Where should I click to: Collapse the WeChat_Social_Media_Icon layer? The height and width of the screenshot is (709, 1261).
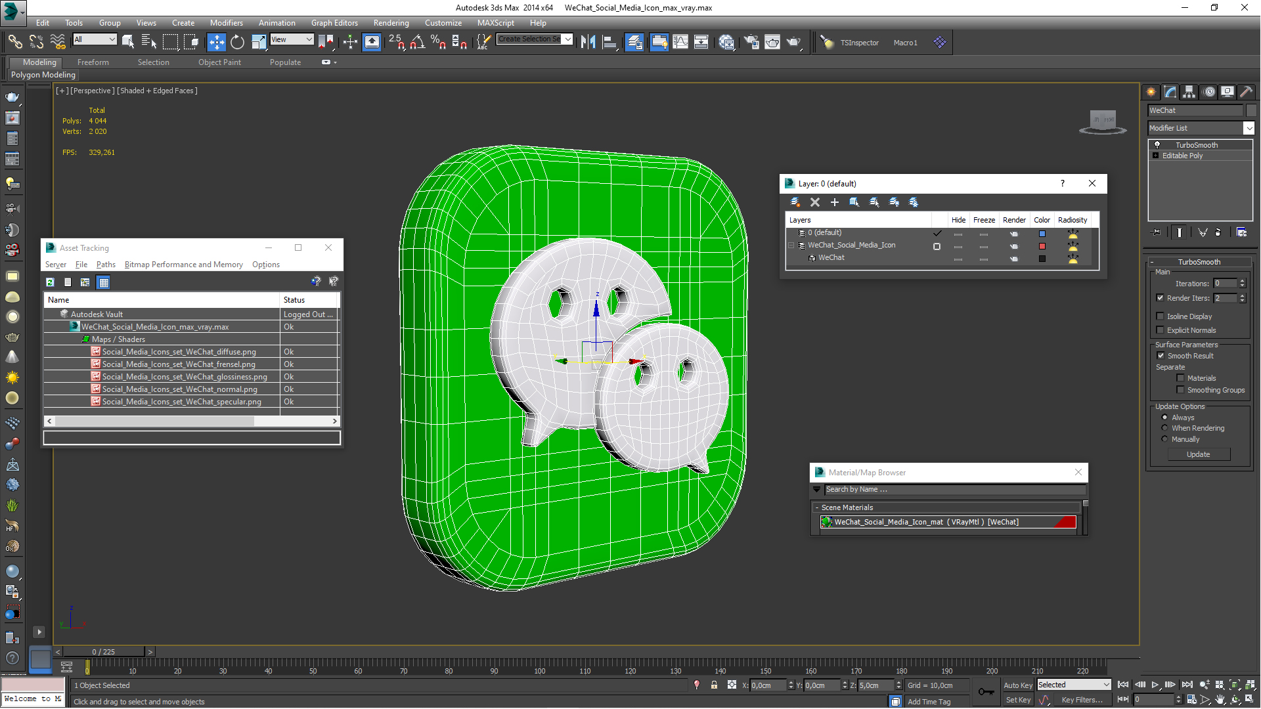pos(791,246)
